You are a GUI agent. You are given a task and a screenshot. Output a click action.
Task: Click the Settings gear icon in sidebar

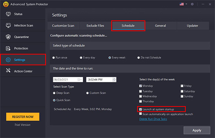(x=8, y=60)
